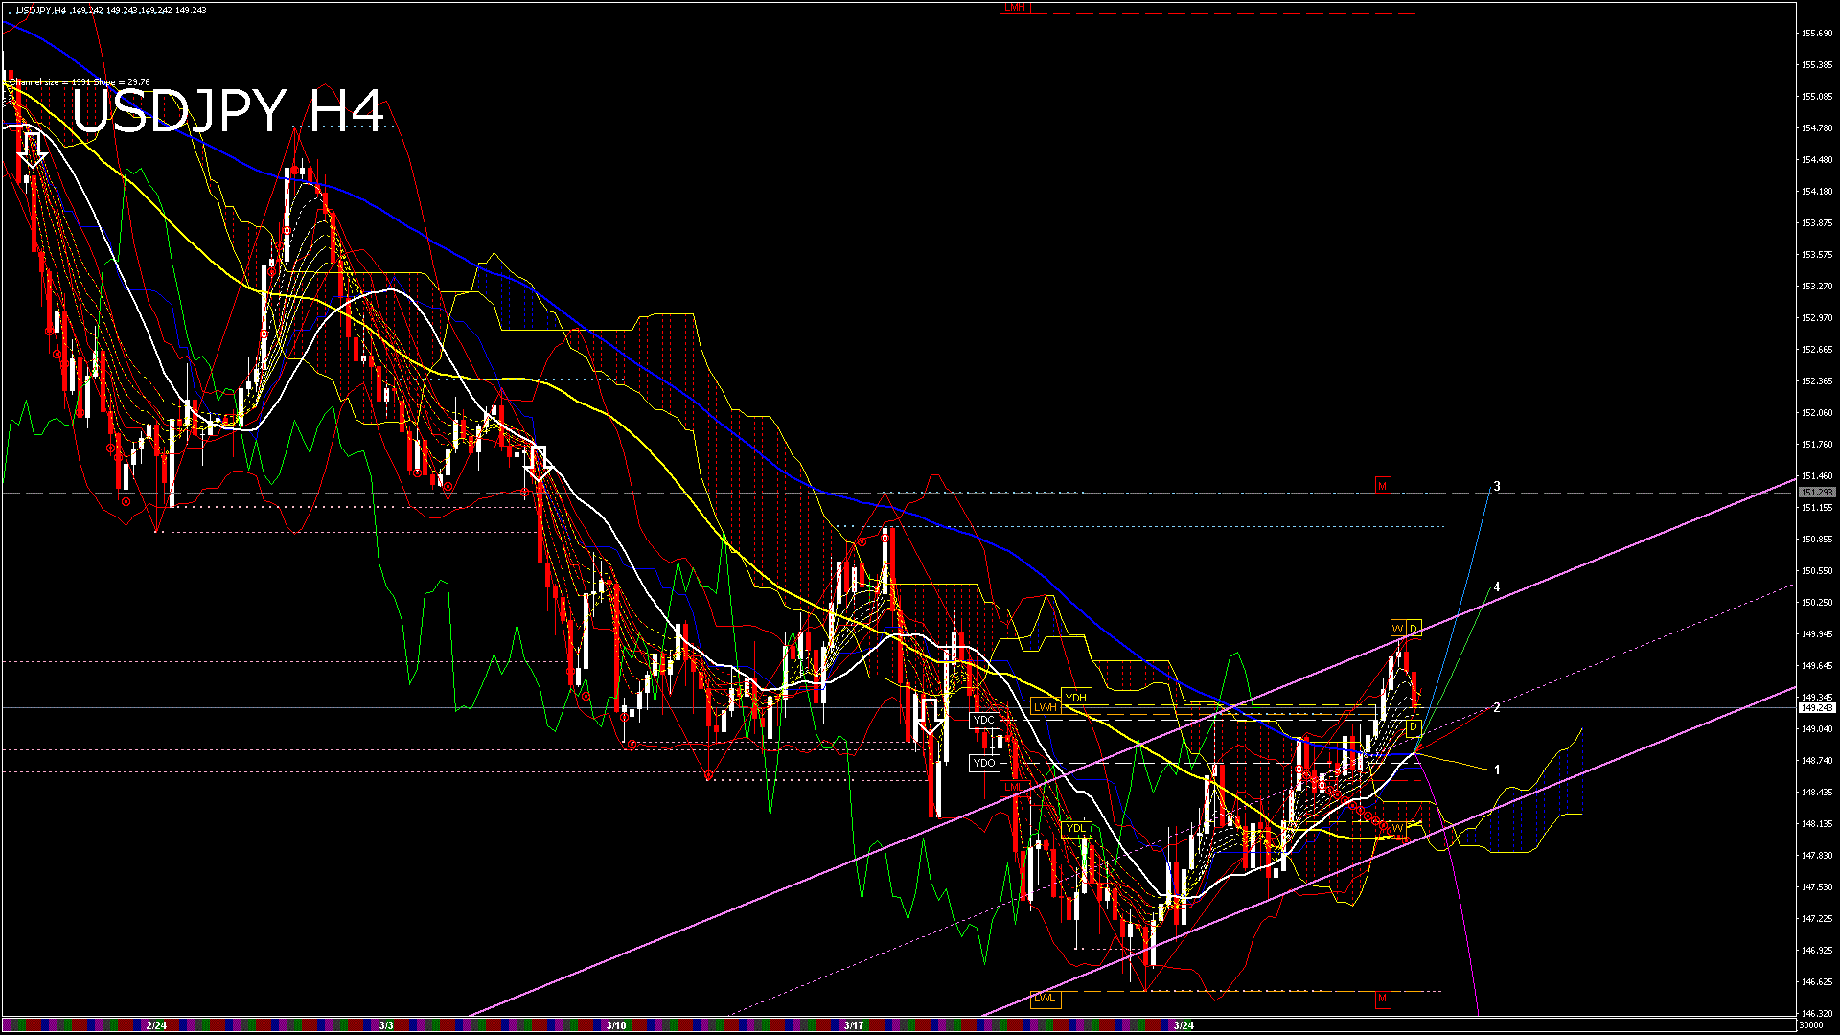Click the down arrow marker nearest the YDC label
The width and height of the screenshot is (1840, 1035).
(930, 717)
